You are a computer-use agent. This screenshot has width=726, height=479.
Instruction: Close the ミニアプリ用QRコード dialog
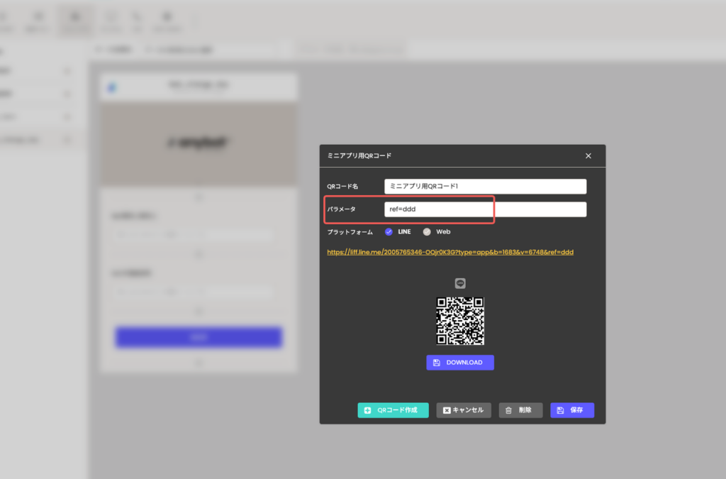[x=588, y=155]
